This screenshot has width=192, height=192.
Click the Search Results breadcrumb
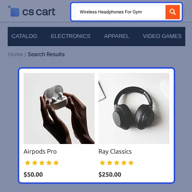tap(46, 54)
